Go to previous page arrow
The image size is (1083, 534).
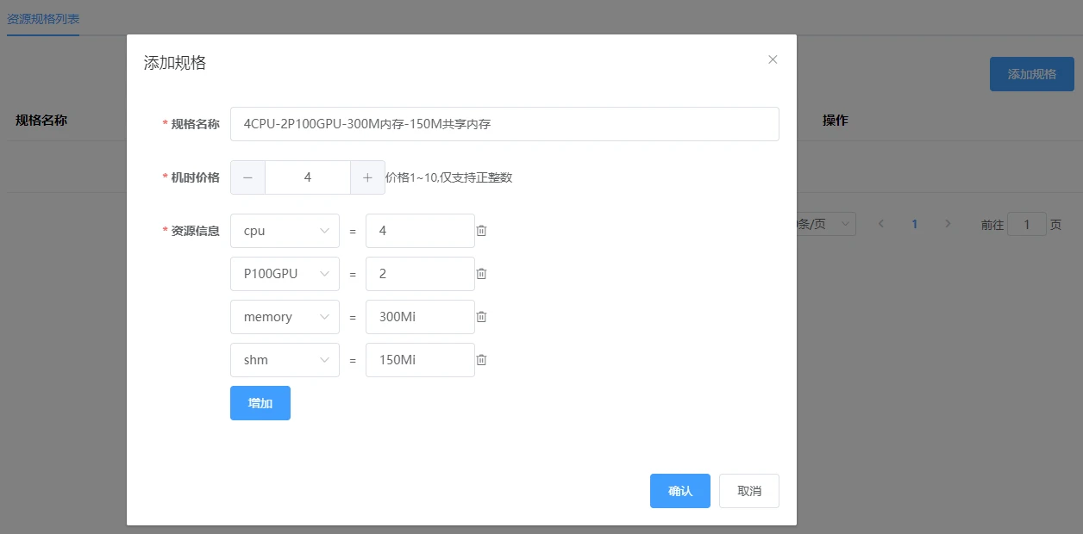pyautogui.click(x=881, y=224)
